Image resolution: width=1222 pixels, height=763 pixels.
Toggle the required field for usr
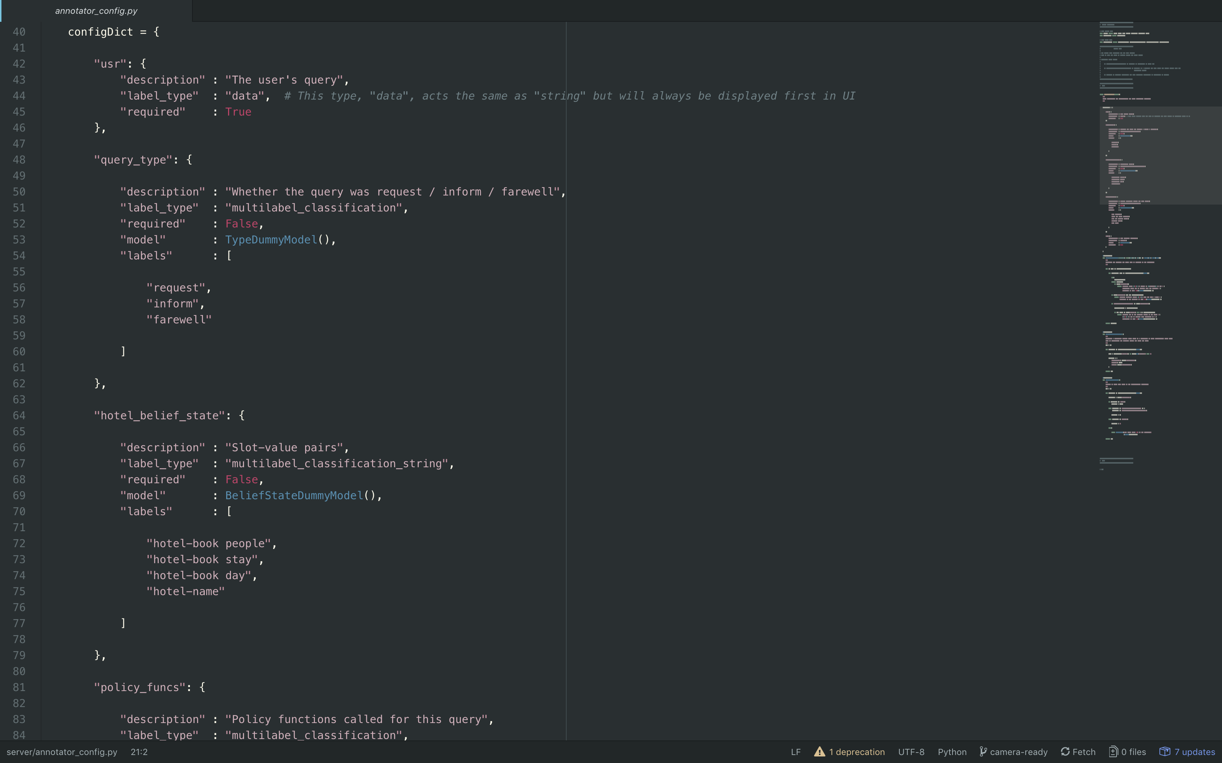click(x=237, y=112)
